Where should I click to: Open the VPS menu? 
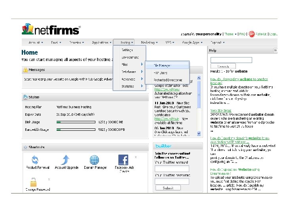click(170, 42)
